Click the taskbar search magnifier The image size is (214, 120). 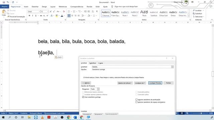point(10,117)
